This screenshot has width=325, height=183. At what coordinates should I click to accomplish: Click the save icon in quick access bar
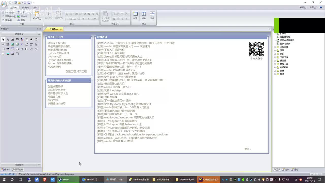[25, 3]
